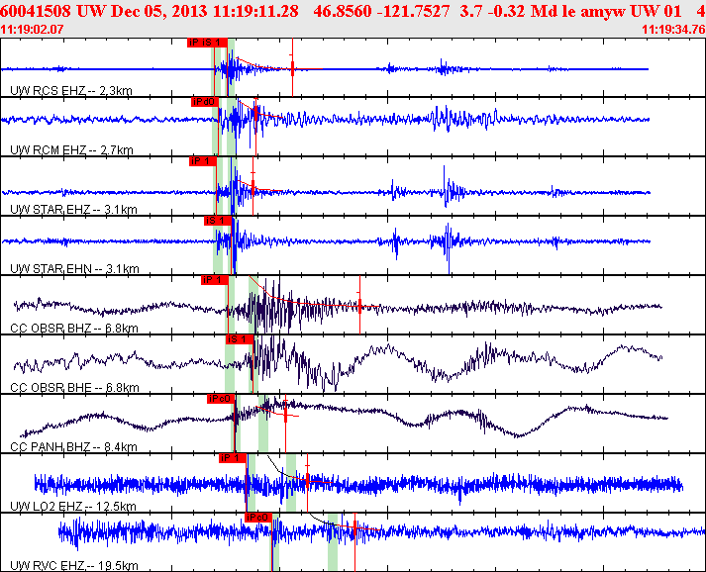Click the 'UW STAR EHZ -- 3.1km' channel label
The image size is (706, 572).
(73, 209)
